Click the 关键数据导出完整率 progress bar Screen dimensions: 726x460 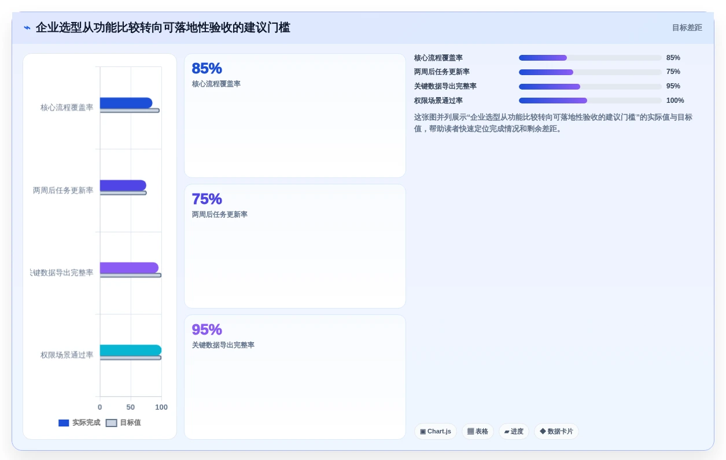point(590,87)
